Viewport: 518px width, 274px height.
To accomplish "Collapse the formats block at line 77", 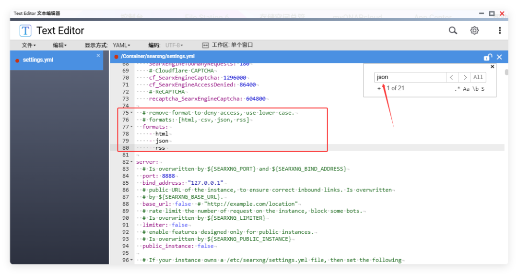I will (131, 127).
